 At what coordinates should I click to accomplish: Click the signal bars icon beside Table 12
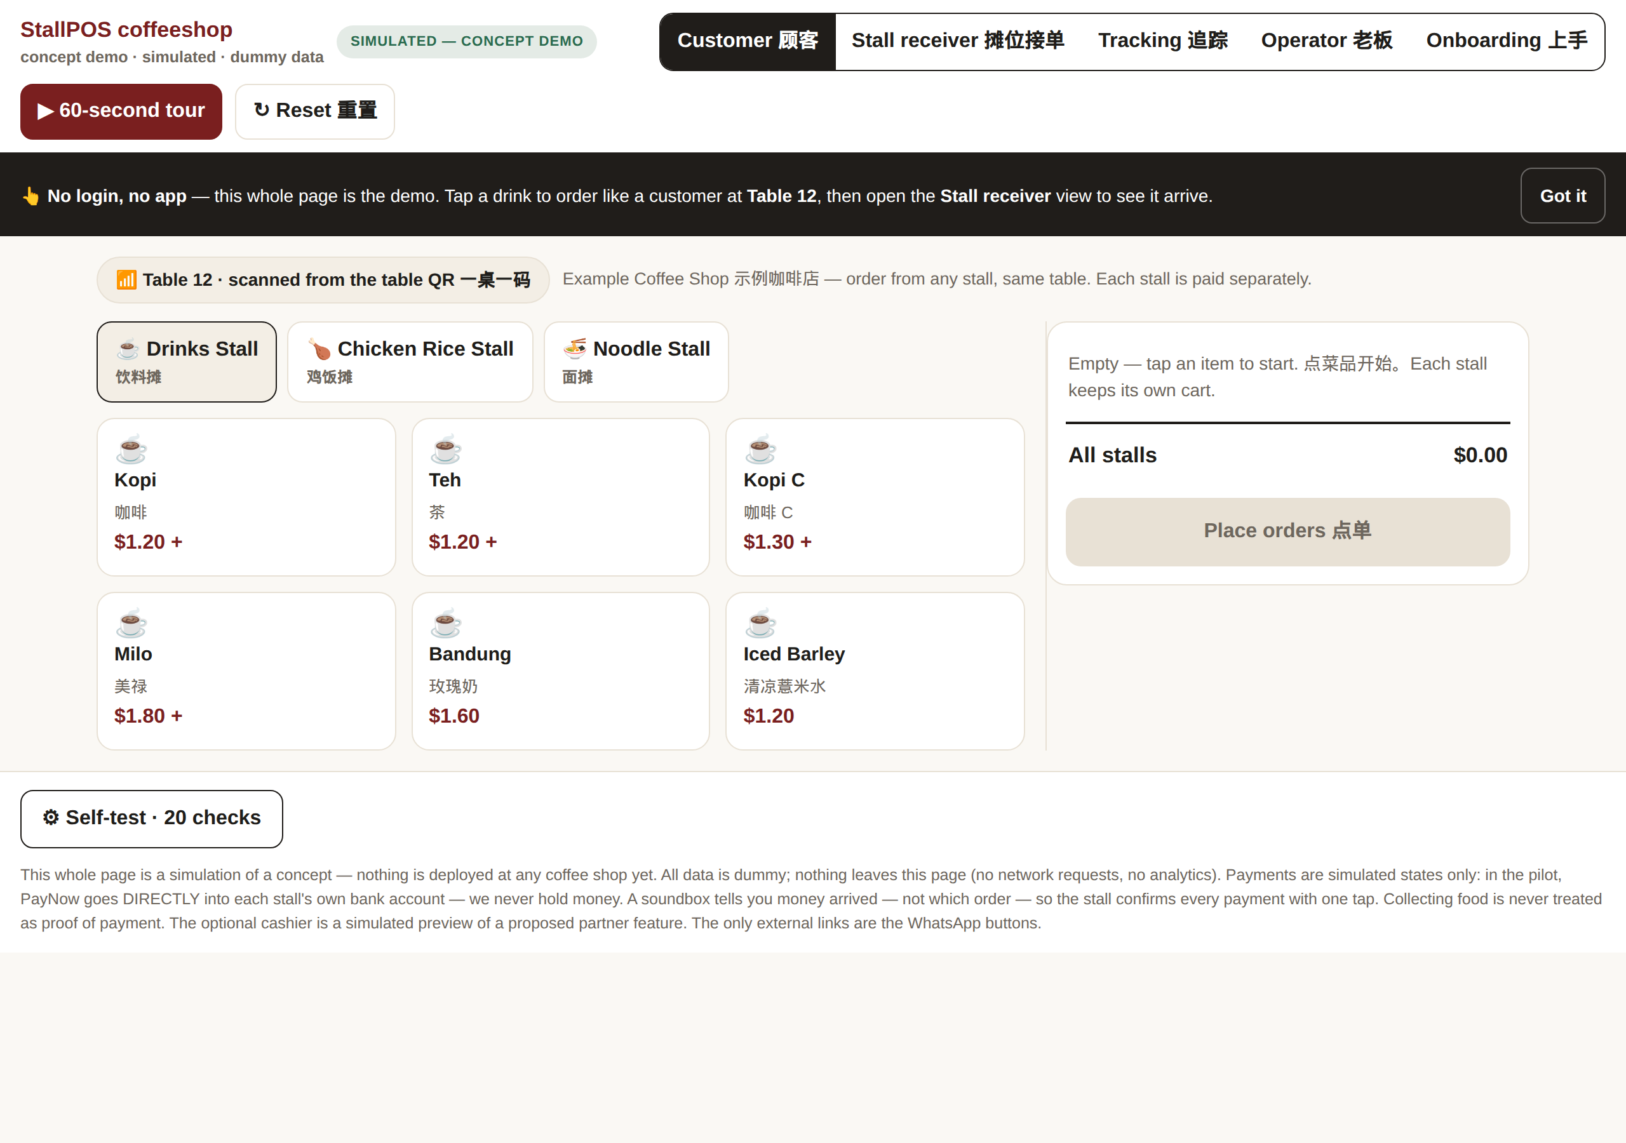[x=126, y=280]
